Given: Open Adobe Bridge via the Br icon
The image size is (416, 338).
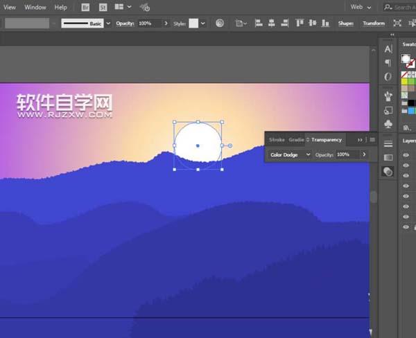Looking at the screenshot, I should point(85,8).
